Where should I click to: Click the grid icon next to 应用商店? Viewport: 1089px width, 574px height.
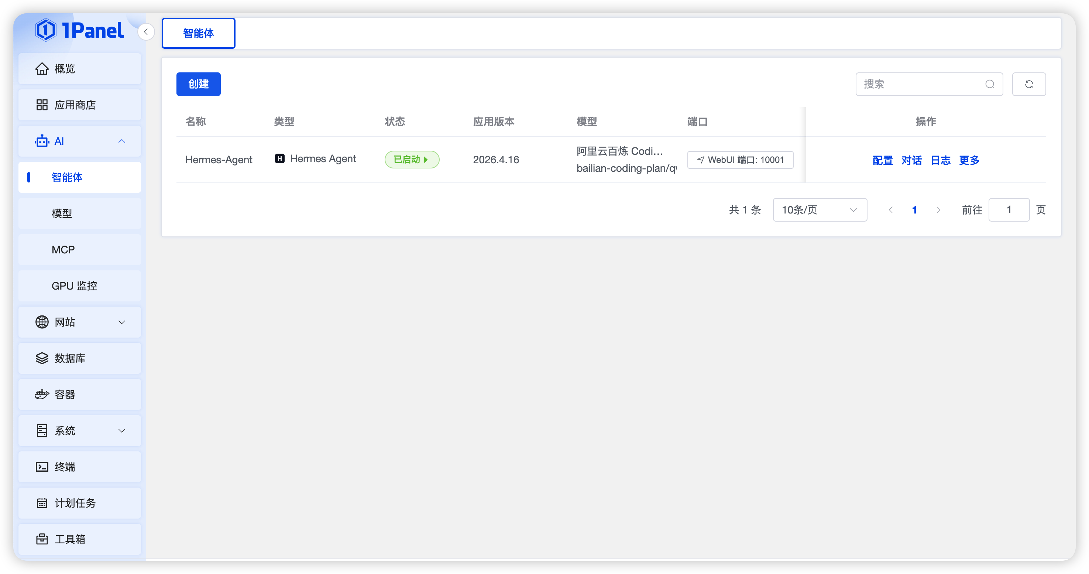tap(42, 105)
